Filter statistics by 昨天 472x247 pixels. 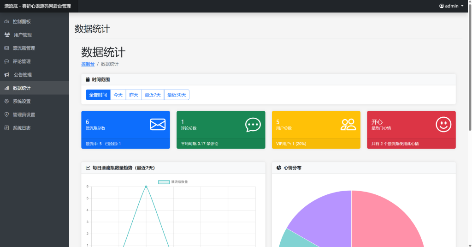pos(134,95)
